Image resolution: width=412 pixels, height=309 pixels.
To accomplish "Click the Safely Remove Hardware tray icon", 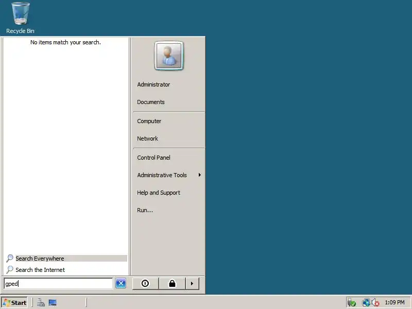I will (352, 303).
